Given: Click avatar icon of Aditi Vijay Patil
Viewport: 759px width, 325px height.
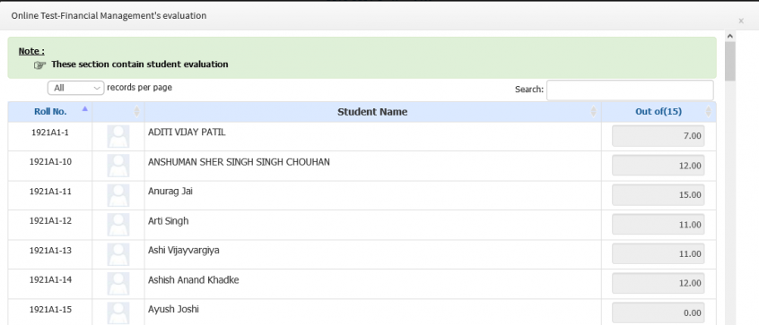Looking at the screenshot, I should (x=118, y=136).
